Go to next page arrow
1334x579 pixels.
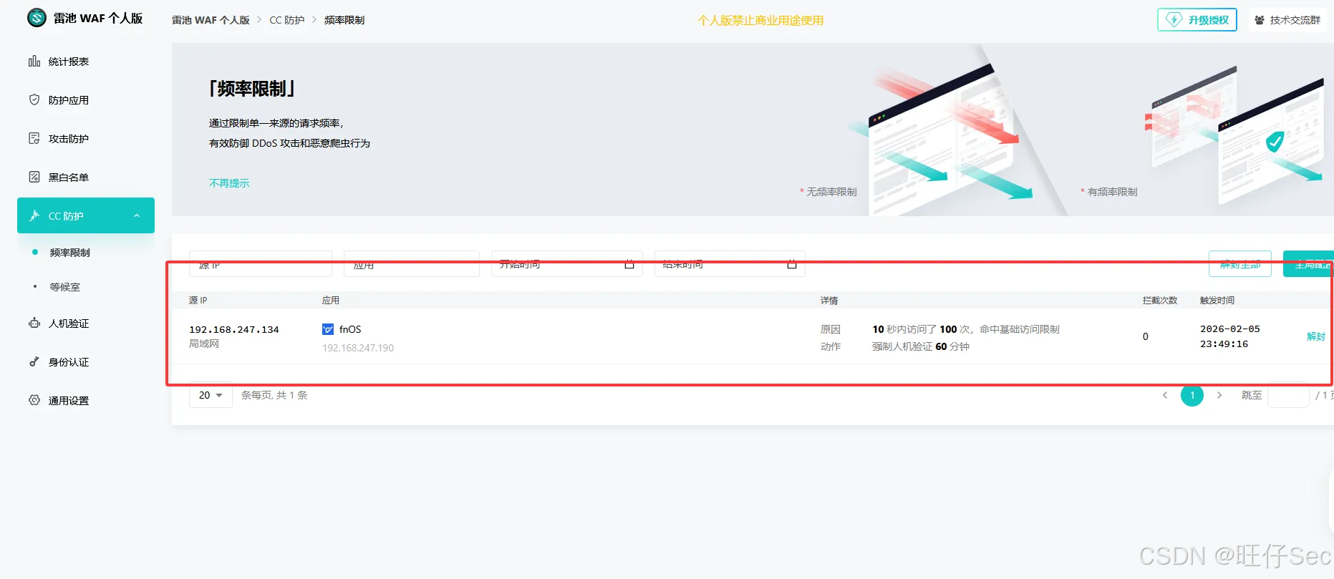click(x=1219, y=395)
